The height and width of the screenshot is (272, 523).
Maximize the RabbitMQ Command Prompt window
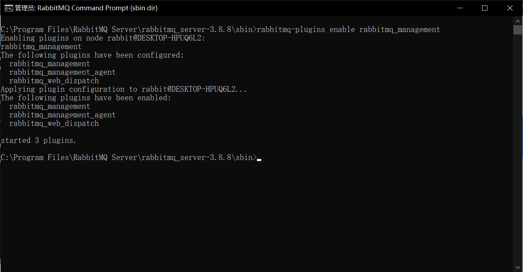[x=485, y=8]
